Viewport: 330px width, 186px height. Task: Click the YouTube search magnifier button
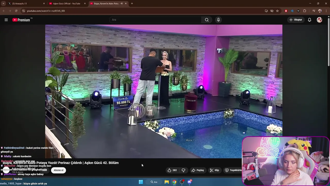pyautogui.click(x=207, y=20)
